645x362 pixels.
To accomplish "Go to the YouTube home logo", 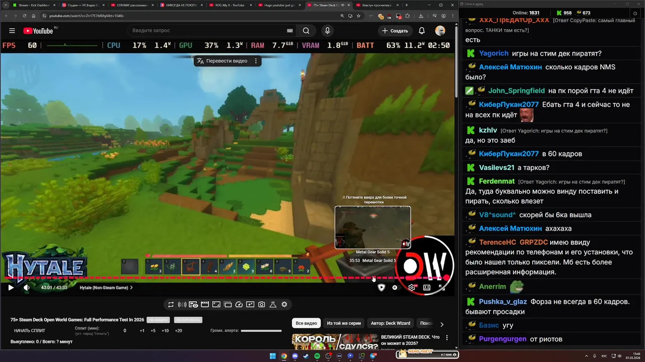I will pos(38,31).
